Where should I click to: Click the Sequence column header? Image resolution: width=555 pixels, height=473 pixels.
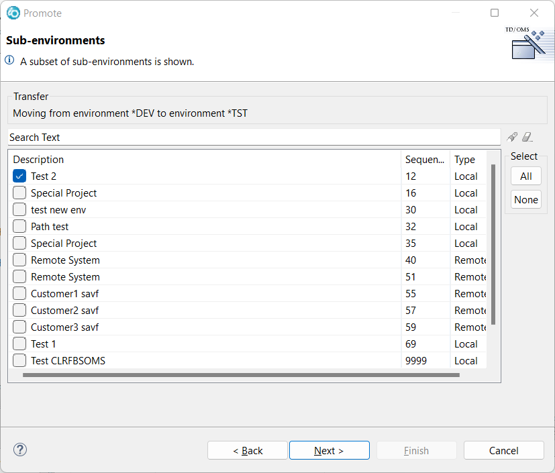click(425, 160)
